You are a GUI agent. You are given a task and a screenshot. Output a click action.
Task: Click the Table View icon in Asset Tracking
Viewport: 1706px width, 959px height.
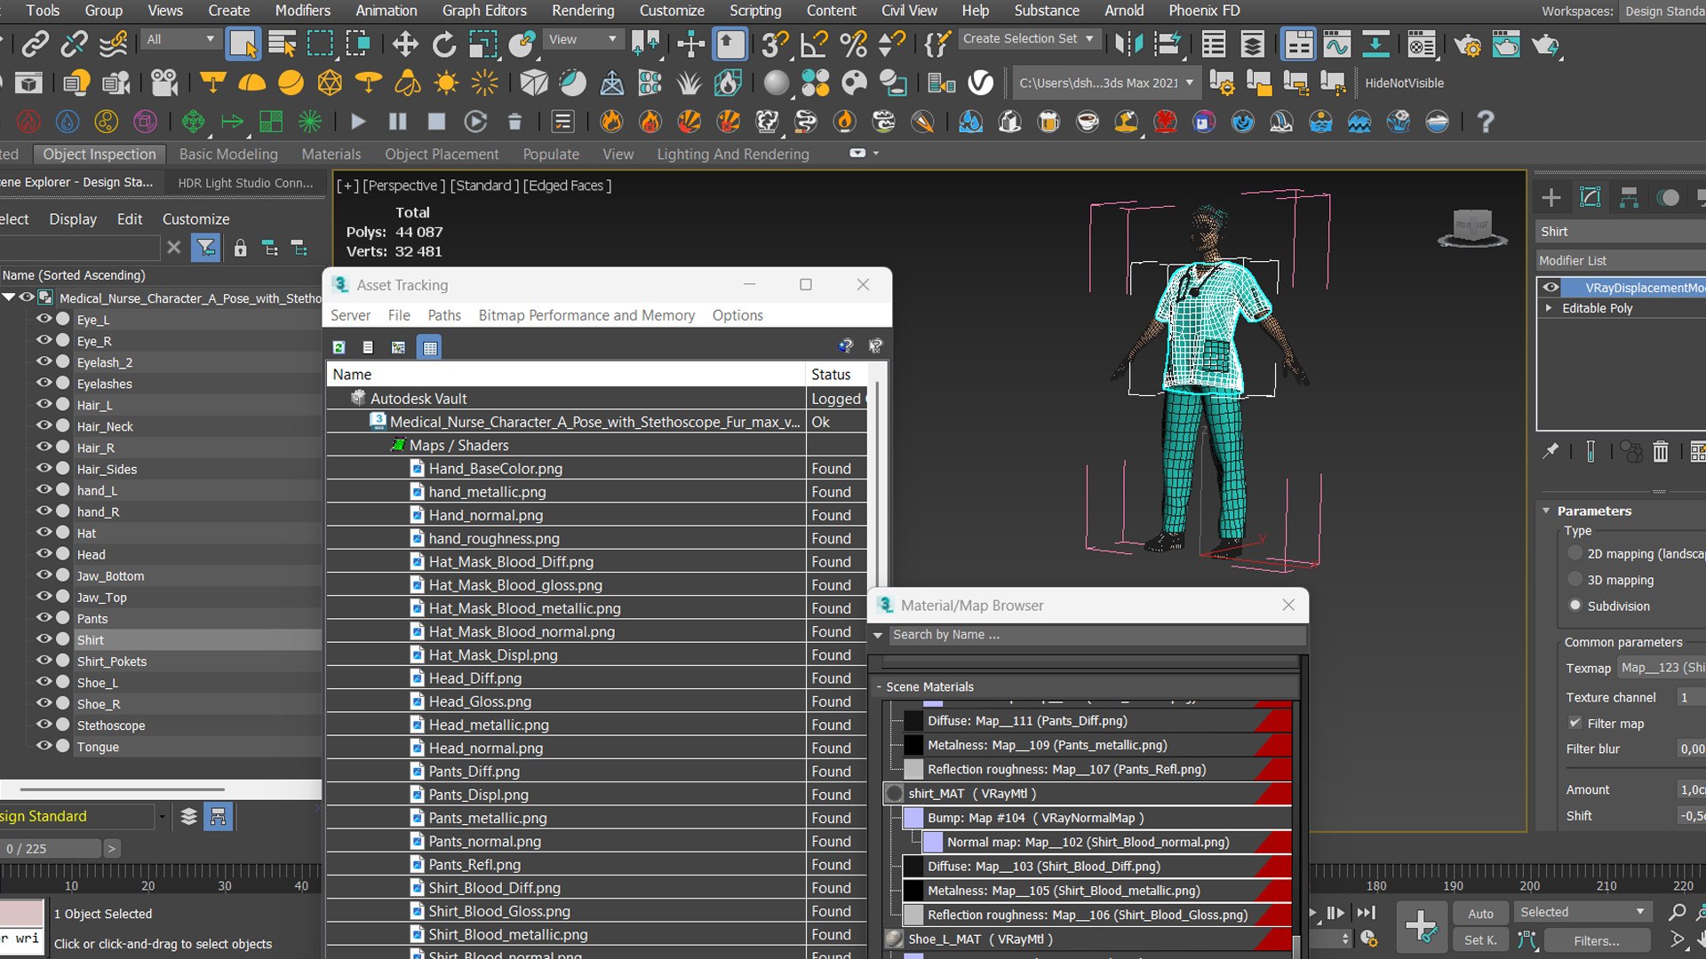pyautogui.click(x=430, y=347)
